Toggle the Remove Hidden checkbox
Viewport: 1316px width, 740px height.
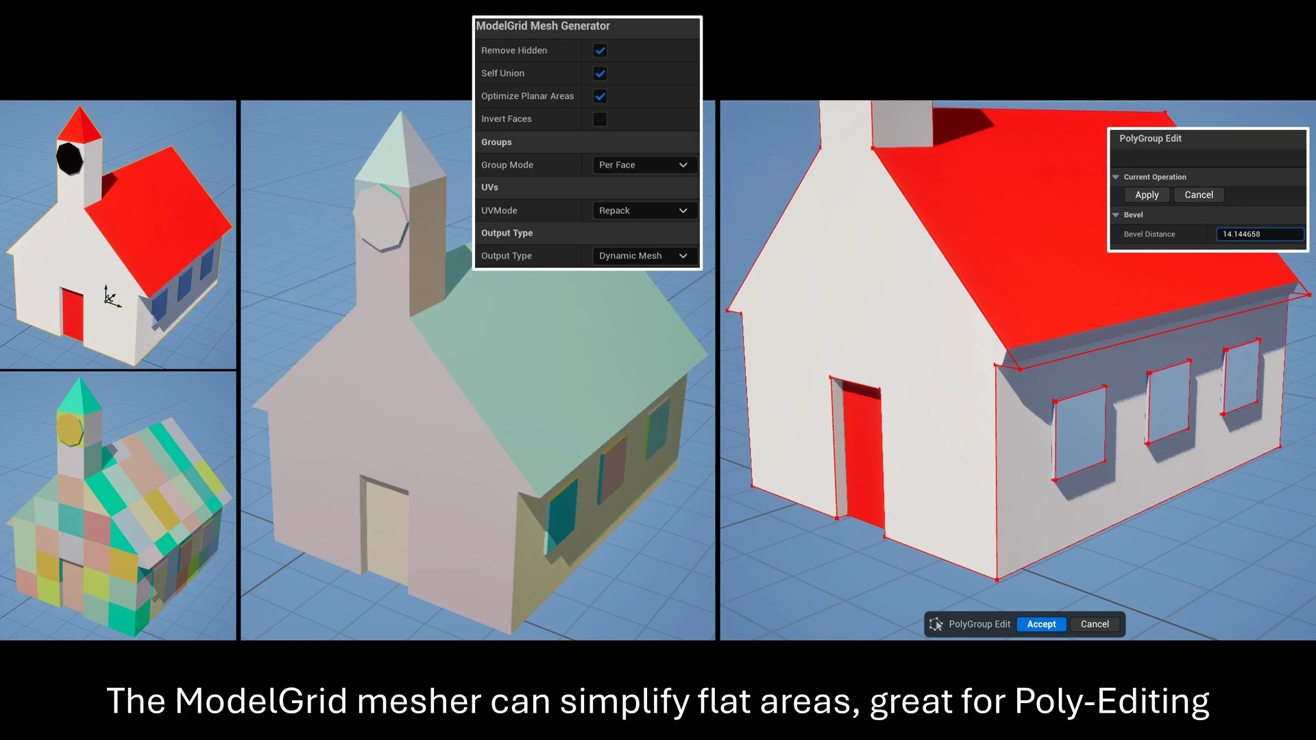[600, 50]
